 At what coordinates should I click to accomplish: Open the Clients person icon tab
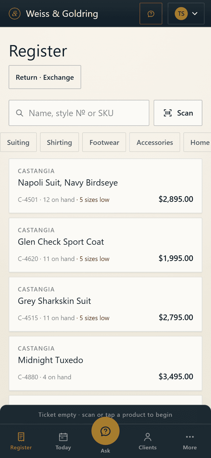coord(148,437)
